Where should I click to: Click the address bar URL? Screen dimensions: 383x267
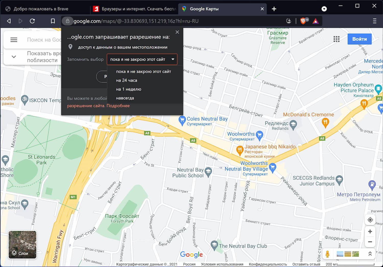click(x=136, y=21)
